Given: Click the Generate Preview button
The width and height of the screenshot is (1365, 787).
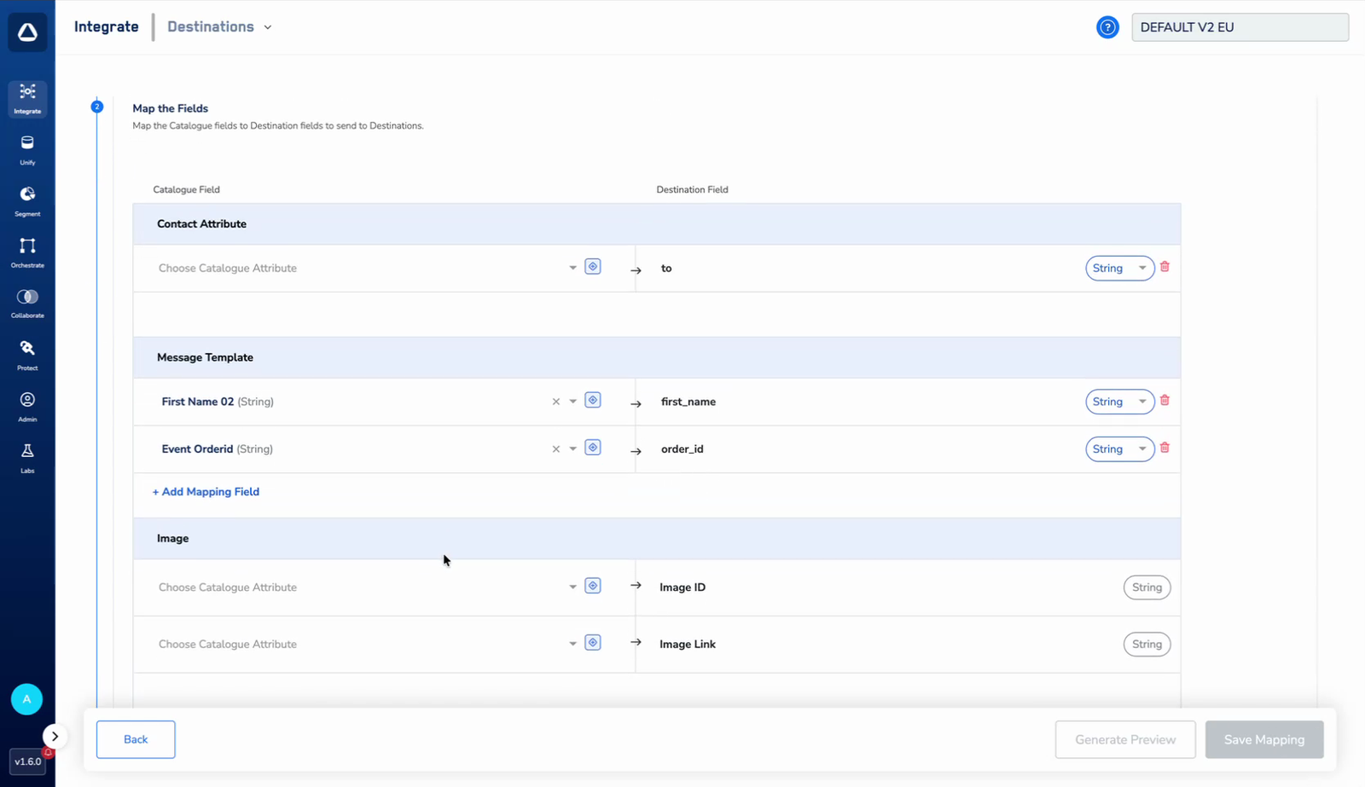Looking at the screenshot, I should pos(1125,739).
